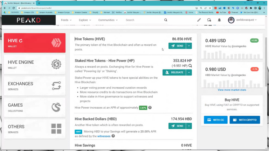Open the Explore menu
Screen dimensions: 269x151
(x=85, y=20)
